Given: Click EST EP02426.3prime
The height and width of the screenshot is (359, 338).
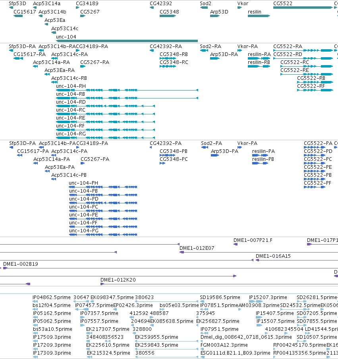Looking at the screenshot, I should click(x=133, y=305).
